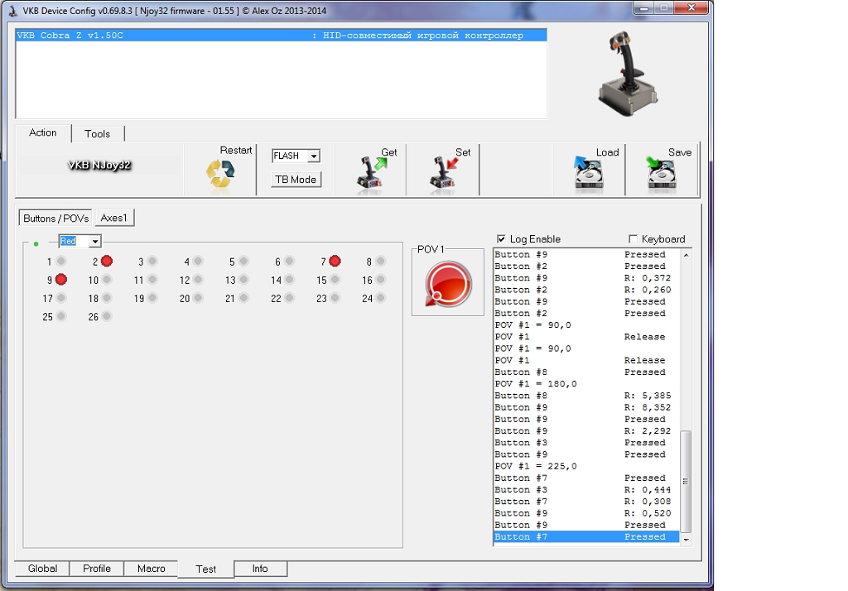The height and width of the screenshot is (591, 848).
Task: Enable the Keyboard checkbox
Action: (633, 239)
